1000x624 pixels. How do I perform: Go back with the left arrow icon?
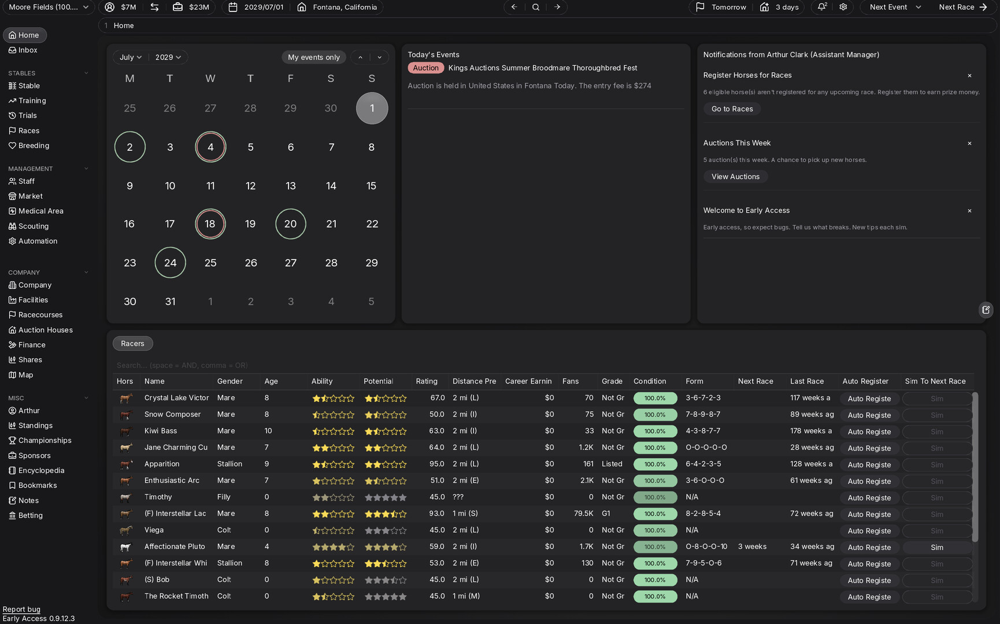(x=514, y=7)
